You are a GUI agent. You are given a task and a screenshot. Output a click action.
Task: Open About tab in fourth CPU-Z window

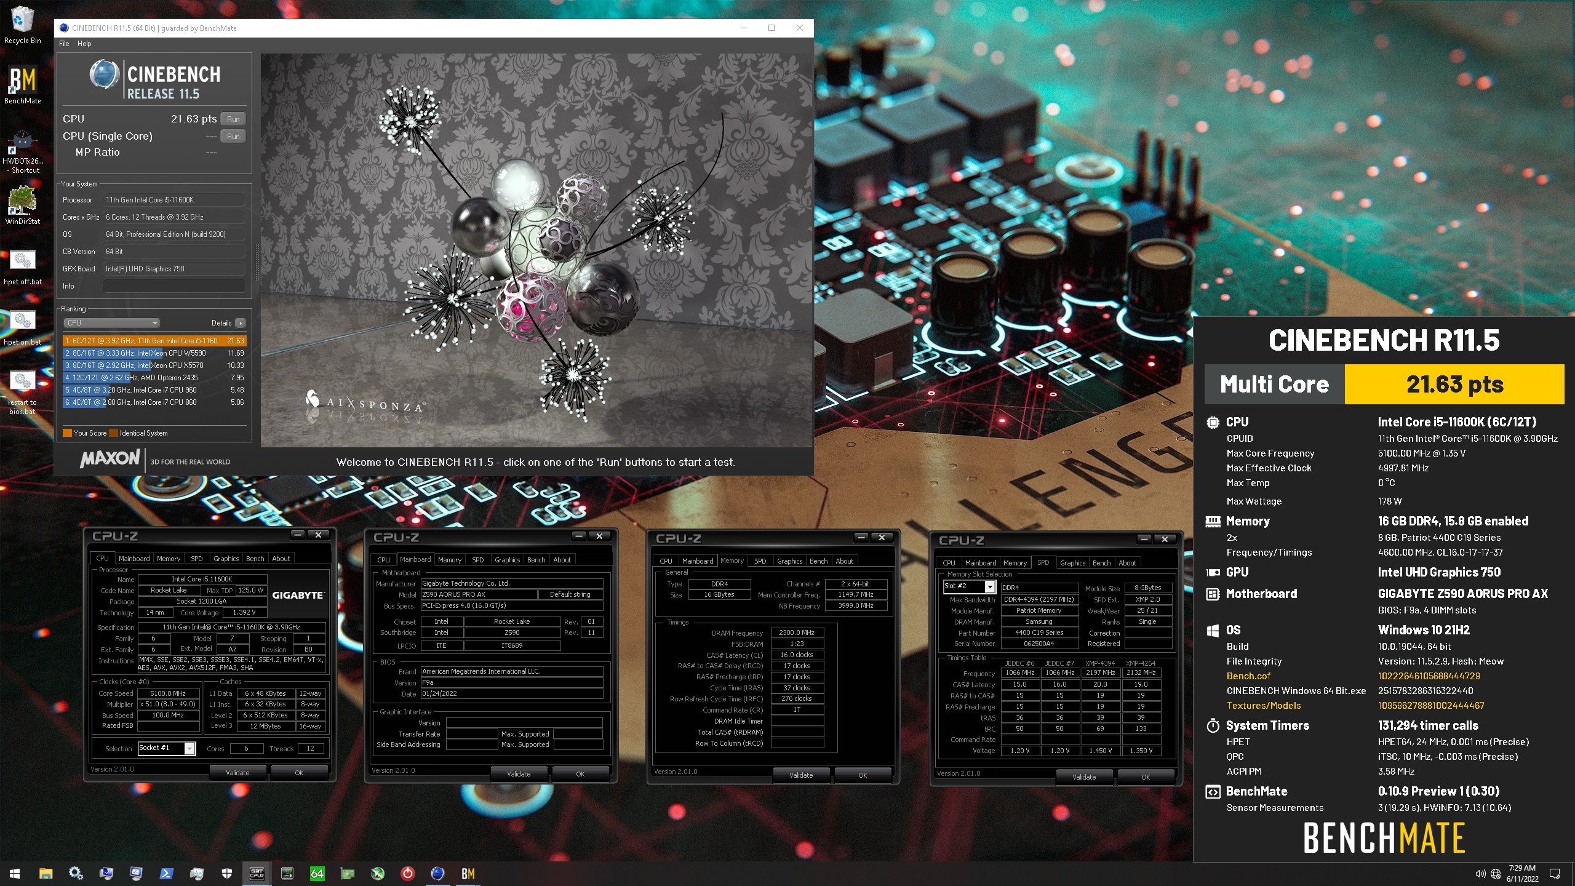1127,563
